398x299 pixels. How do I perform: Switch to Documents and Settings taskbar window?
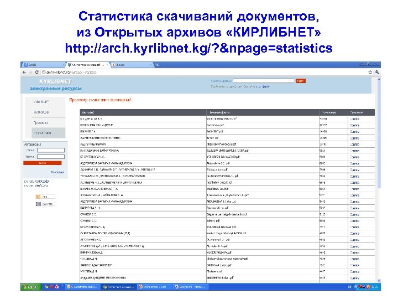(83, 287)
